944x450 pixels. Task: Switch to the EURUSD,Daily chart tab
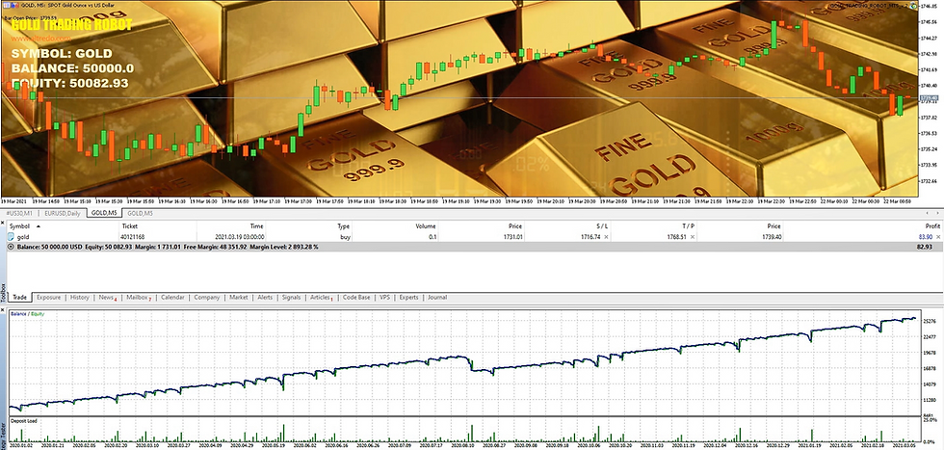62,213
